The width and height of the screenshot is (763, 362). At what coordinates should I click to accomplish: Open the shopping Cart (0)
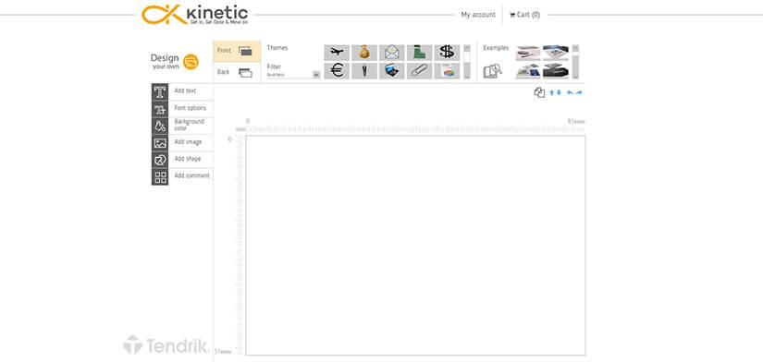point(524,15)
